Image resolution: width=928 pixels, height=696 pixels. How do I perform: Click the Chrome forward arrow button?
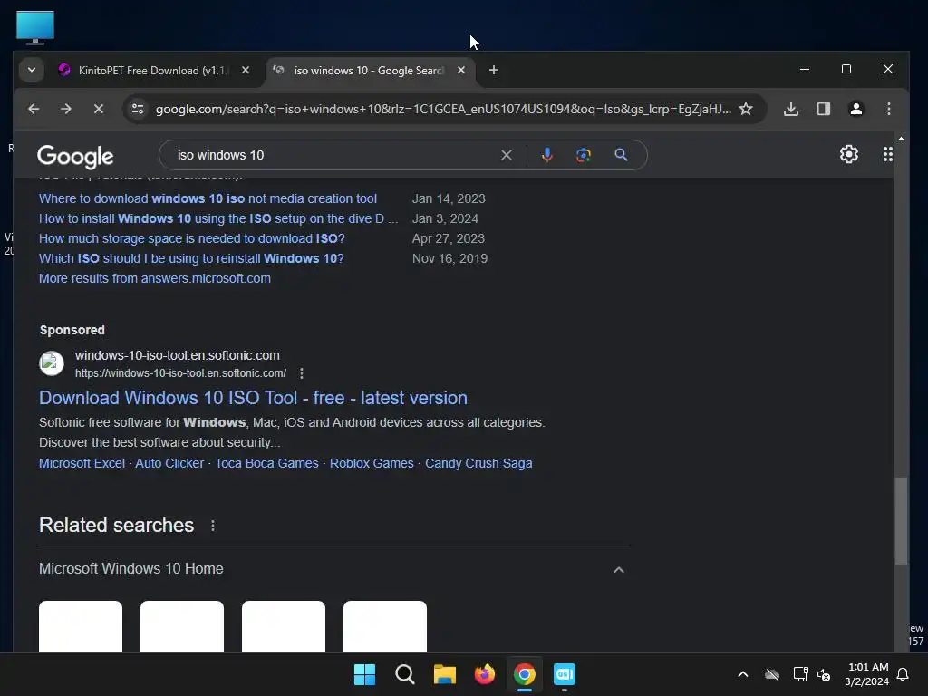(x=66, y=109)
